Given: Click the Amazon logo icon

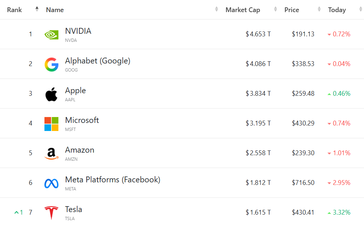Looking at the screenshot, I should pyautogui.click(x=51, y=154).
